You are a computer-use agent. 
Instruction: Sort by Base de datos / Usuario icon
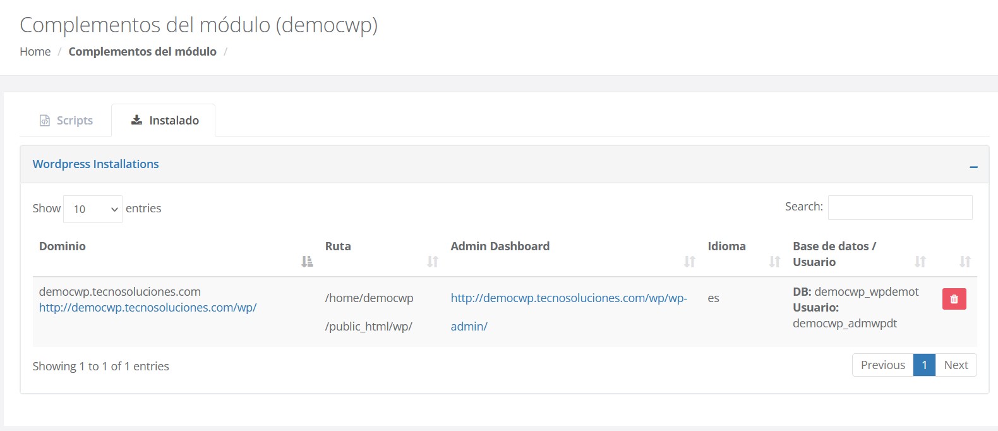click(x=920, y=261)
